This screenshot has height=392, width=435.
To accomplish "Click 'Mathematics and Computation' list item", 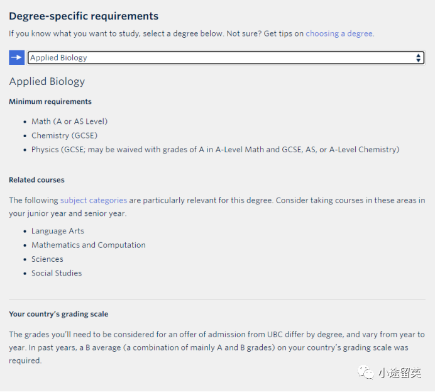I will click(x=89, y=245).
